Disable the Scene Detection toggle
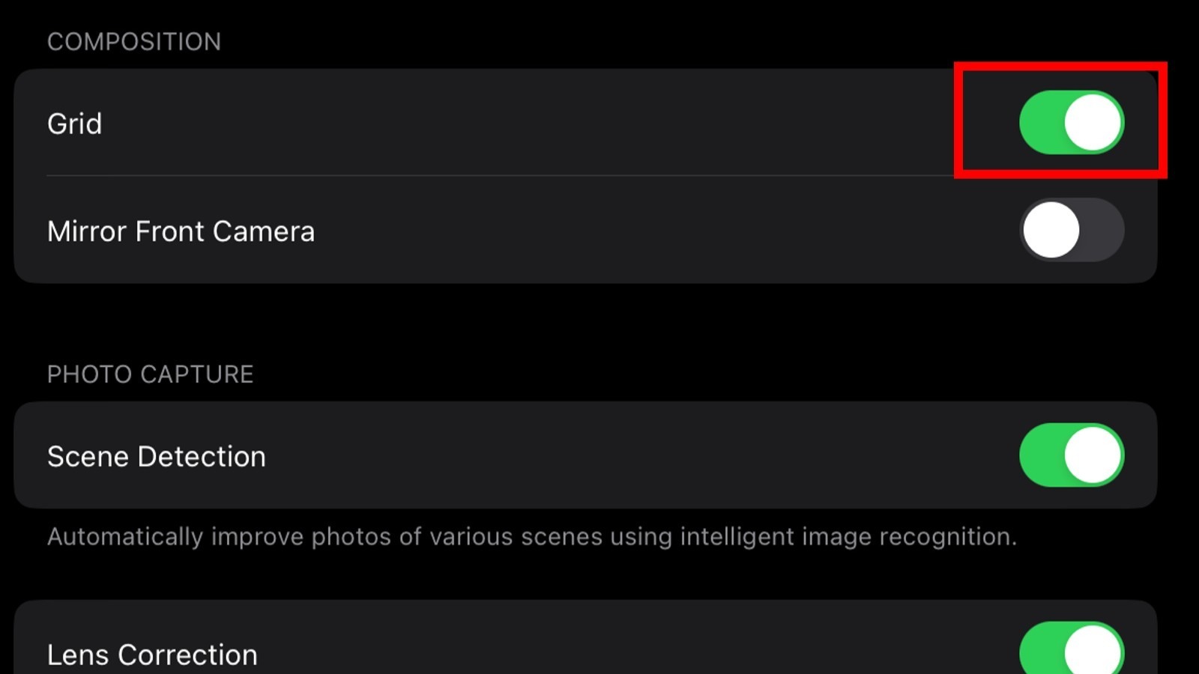The height and width of the screenshot is (674, 1199). pos(1071,455)
